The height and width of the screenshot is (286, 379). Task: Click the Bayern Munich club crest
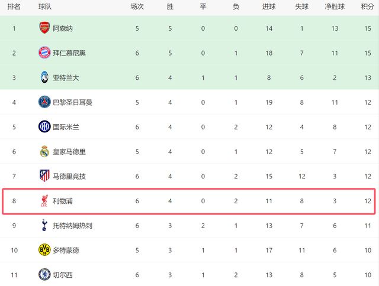(x=44, y=53)
